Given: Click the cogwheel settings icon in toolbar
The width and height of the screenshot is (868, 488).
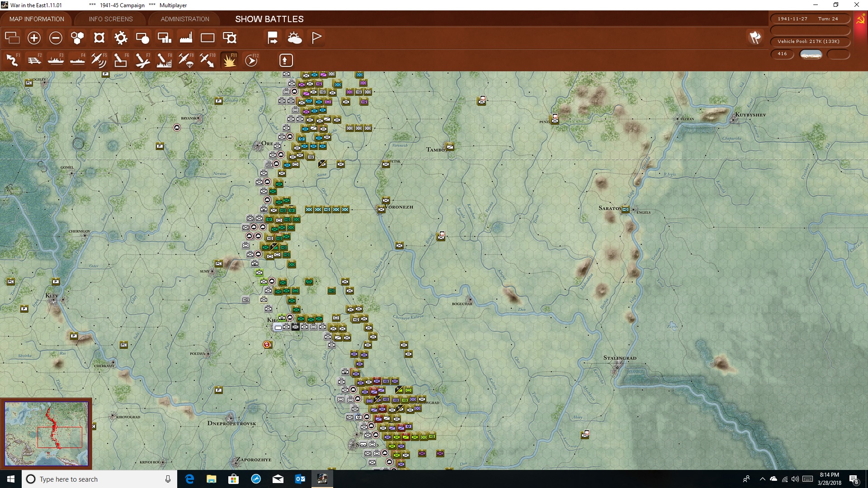Looking at the screenshot, I should tap(121, 38).
